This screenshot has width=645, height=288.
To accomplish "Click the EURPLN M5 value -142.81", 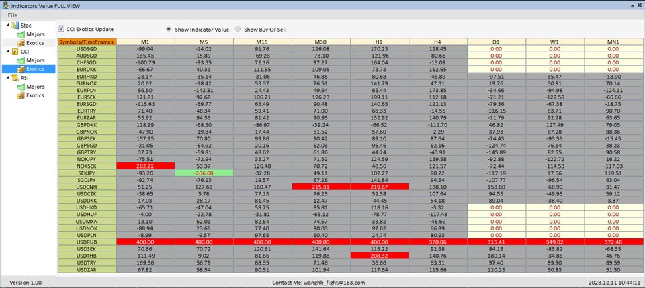I will (x=204, y=90).
